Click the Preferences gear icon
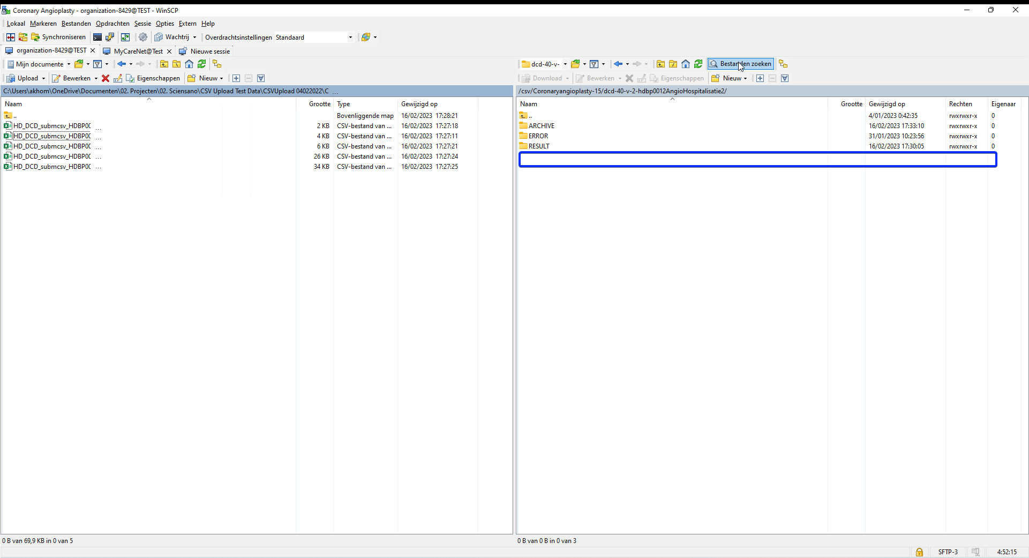This screenshot has width=1029, height=558. tap(143, 37)
